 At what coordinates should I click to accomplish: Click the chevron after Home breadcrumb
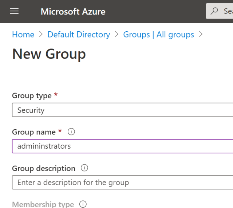(x=41, y=35)
